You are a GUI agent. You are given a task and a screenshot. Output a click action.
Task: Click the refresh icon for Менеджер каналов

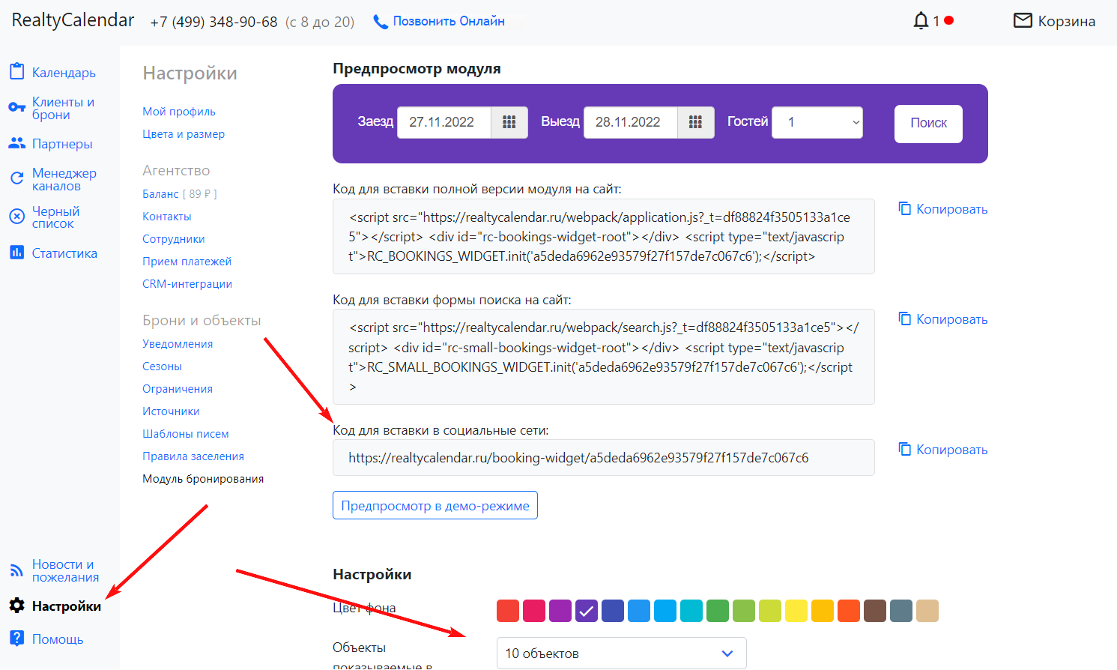tap(16, 178)
